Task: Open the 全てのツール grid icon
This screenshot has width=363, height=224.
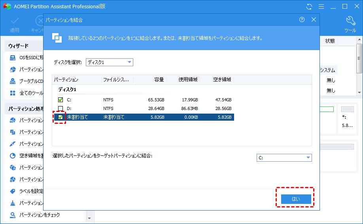Action: coord(13,93)
